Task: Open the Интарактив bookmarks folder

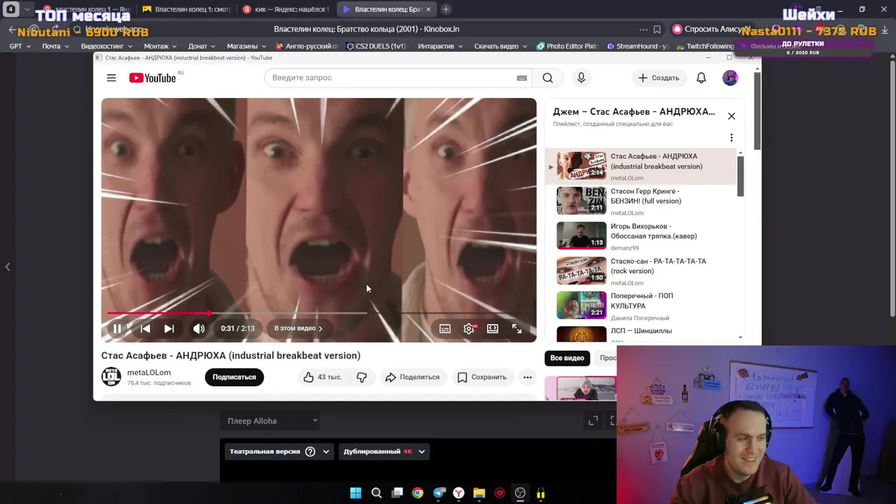Action: tap(440, 46)
